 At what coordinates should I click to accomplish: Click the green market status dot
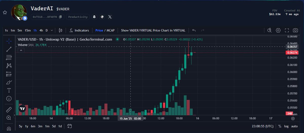coord(117,40)
